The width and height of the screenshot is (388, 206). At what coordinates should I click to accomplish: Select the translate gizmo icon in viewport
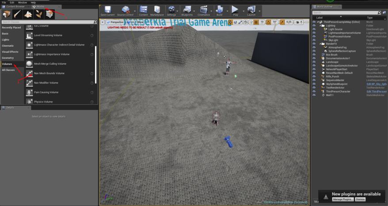[230, 22]
